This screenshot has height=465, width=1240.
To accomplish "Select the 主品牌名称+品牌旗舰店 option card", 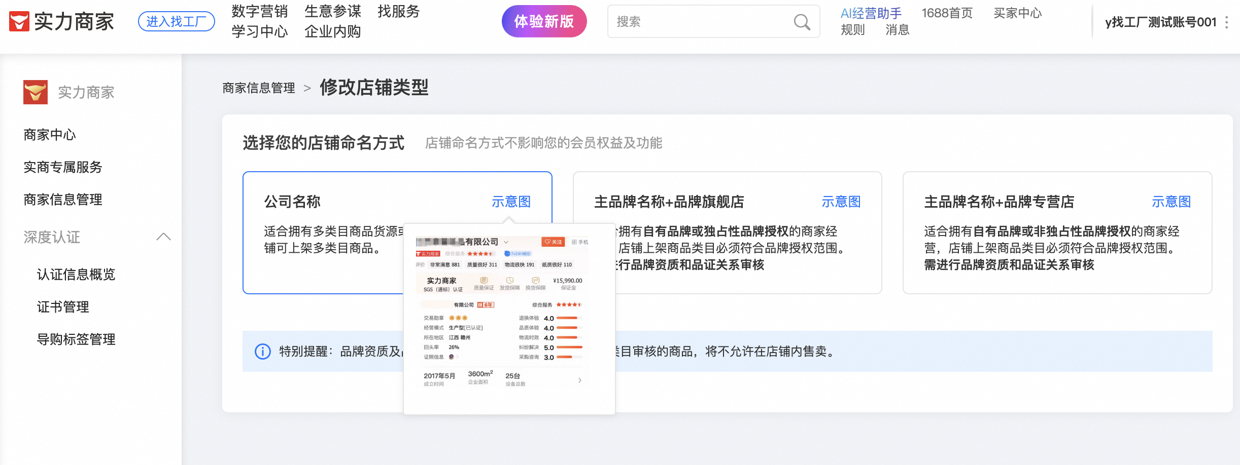I will (x=727, y=202).
